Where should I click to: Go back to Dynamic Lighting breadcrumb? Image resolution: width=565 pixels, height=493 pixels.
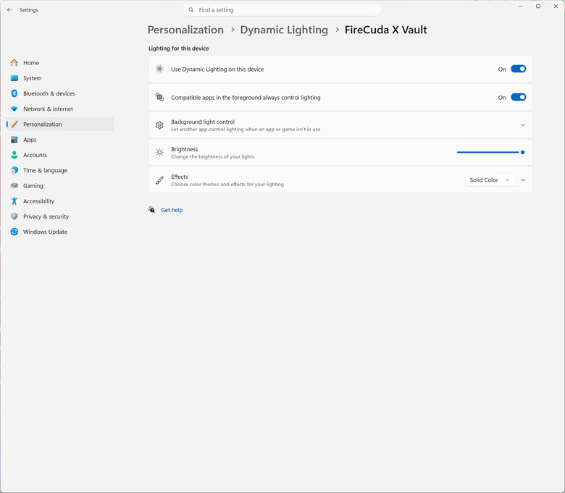[284, 30]
